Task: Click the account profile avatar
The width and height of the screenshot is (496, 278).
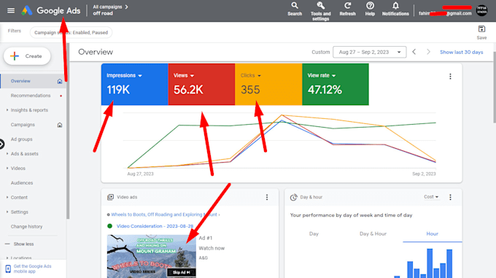Action: tap(481, 10)
